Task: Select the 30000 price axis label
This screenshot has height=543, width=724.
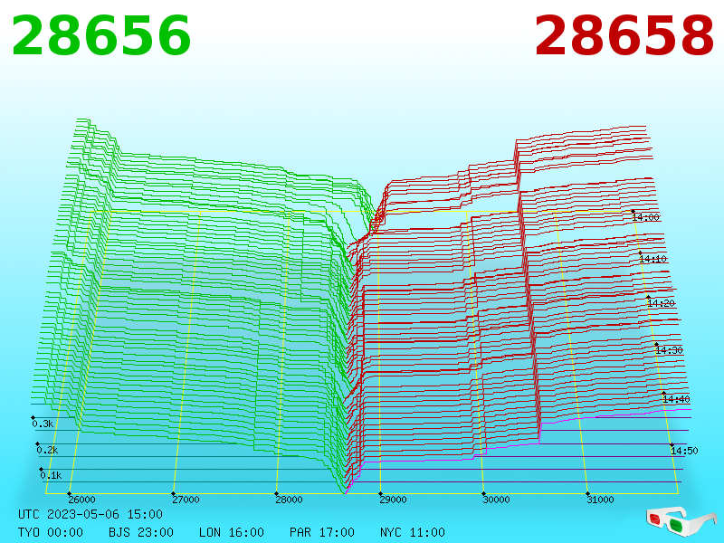Action: (496, 500)
